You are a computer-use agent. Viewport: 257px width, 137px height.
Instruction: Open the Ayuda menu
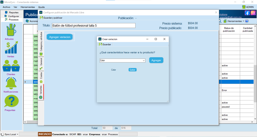pyautogui.click(x=41, y=7)
